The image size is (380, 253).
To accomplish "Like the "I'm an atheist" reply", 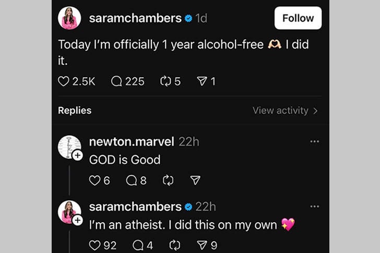I will [x=94, y=245].
